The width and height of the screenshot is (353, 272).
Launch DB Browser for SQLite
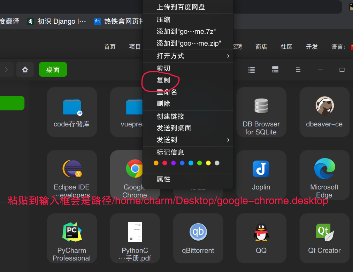(x=261, y=106)
